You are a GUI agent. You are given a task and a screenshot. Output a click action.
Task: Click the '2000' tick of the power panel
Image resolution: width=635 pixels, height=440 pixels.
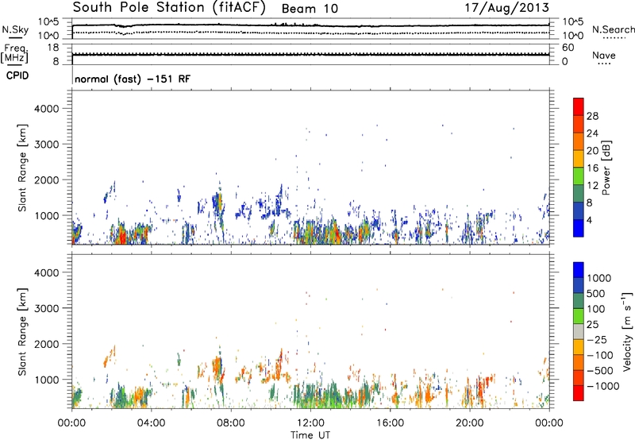point(47,179)
